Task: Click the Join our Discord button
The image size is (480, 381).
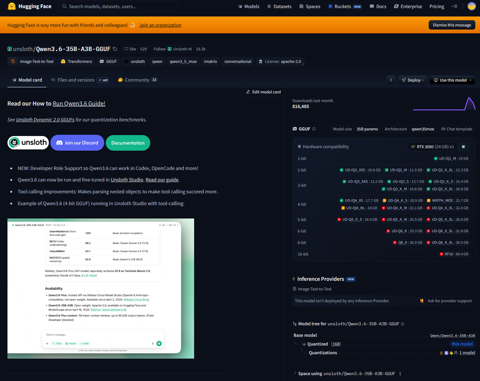Action: pos(77,143)
